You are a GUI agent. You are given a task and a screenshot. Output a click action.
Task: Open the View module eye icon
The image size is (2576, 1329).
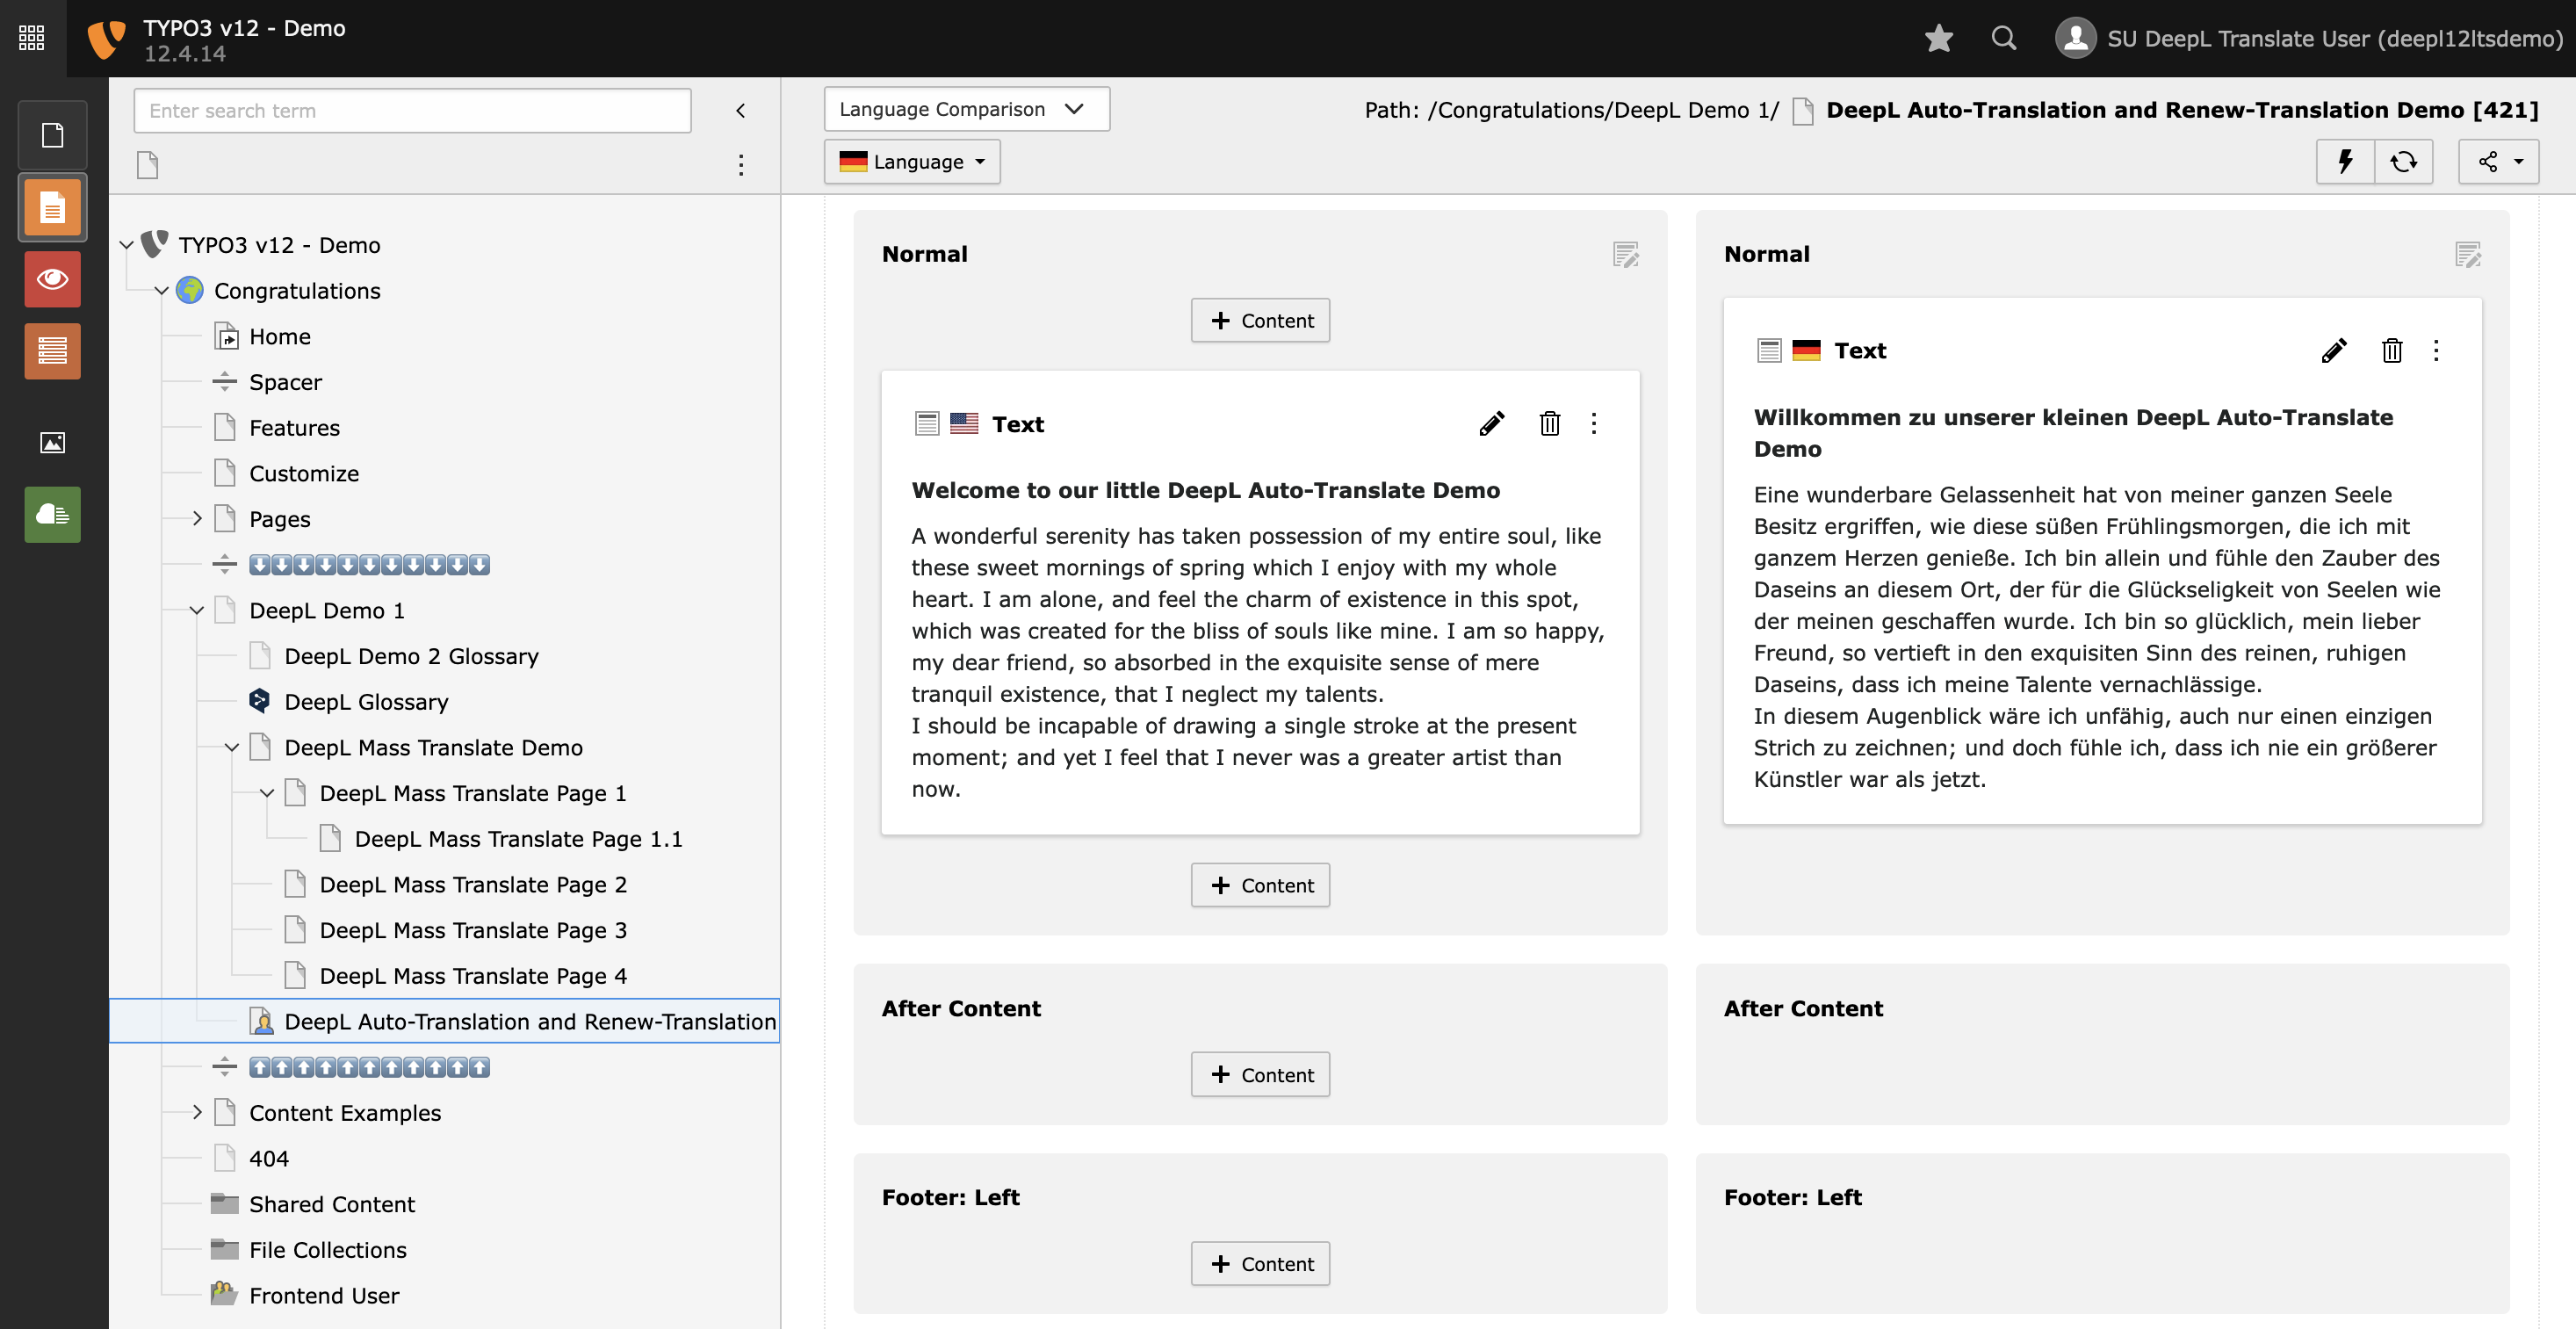[x=52, y=279]
